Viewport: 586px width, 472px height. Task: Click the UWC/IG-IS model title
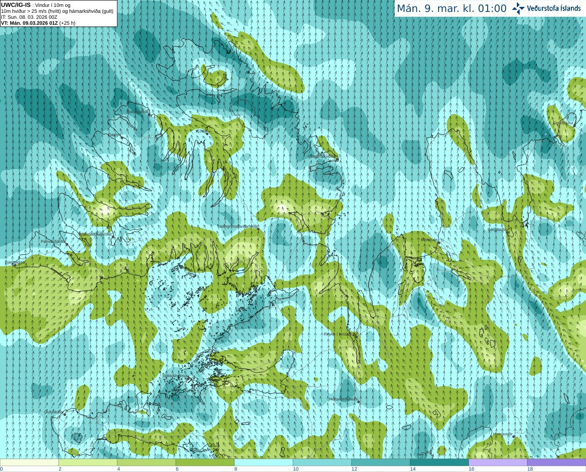(16, 5)
